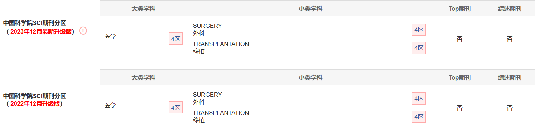Click the red 2022年12月升级版 label
539x132 pixels.
point(35,104)
